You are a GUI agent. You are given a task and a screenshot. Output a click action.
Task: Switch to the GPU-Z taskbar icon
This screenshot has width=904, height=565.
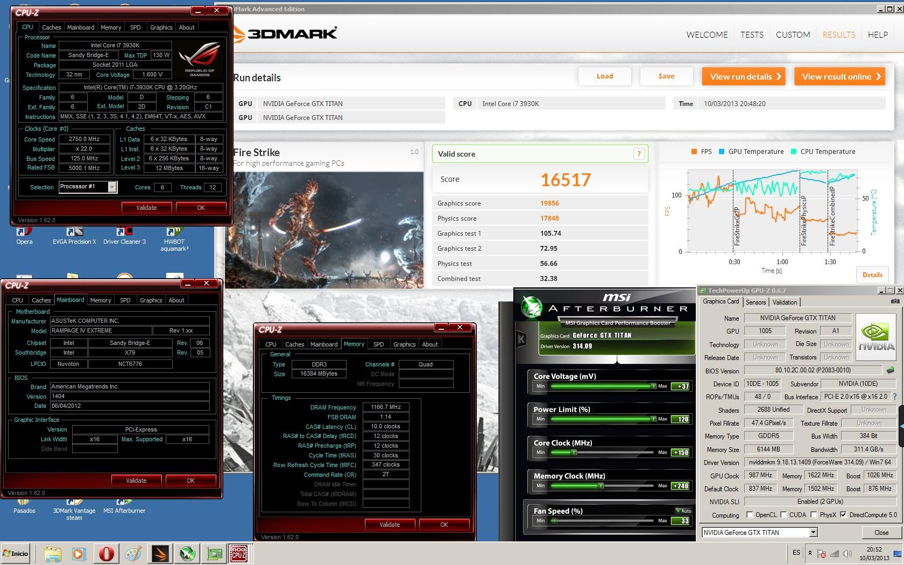tap(215, 554)
